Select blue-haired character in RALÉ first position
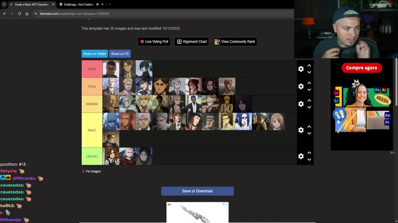Viewport: 398px width, 223px height. click(111, 121)
